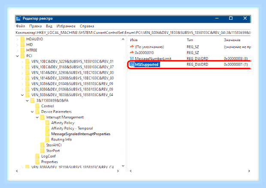Open the Правка menu
This screenshot has width=266, height=188.
click(35, 26)
